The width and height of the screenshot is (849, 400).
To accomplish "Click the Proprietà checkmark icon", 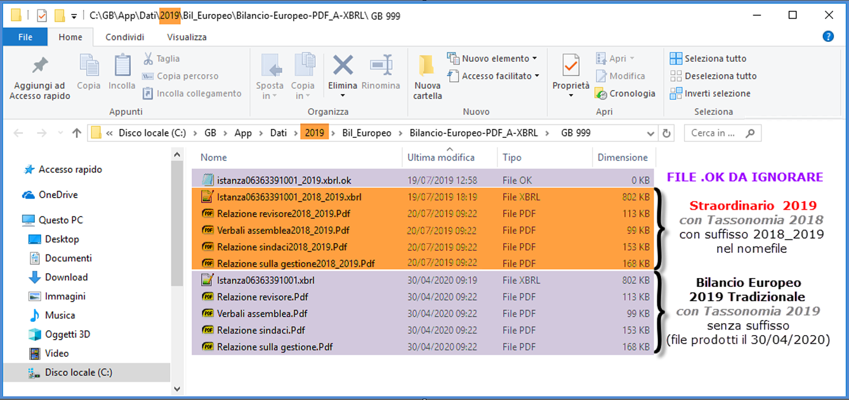I will 570,65.
